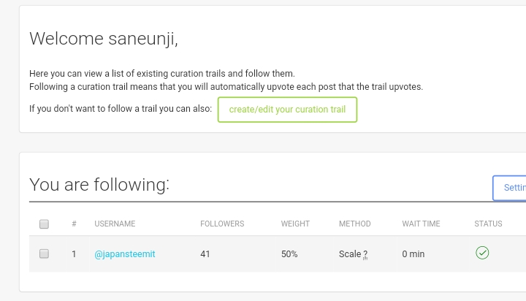Click the 50% weight value
Image resolution: width=526 pixels, height=301 pixels.
289,254
